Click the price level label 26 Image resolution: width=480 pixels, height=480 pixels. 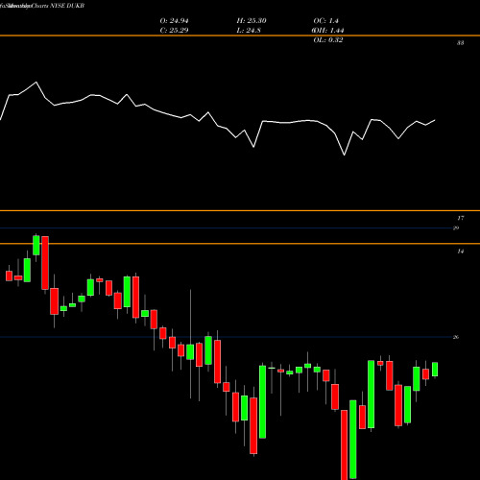(x=456, y=337)
